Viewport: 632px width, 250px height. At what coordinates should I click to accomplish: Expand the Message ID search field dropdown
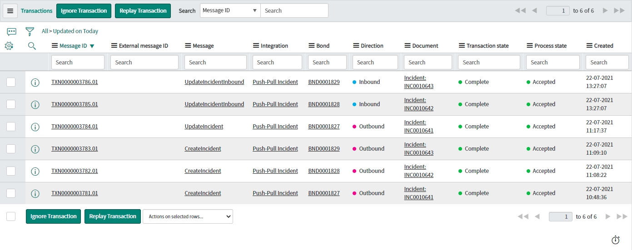pyautogui.click(x=230, y=10)
